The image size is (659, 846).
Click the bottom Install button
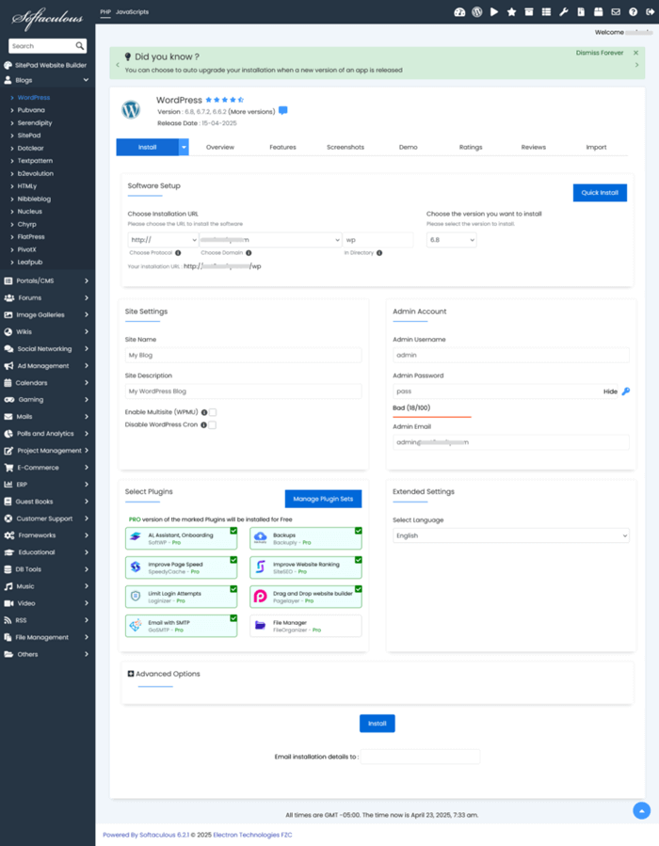(378, 724)
